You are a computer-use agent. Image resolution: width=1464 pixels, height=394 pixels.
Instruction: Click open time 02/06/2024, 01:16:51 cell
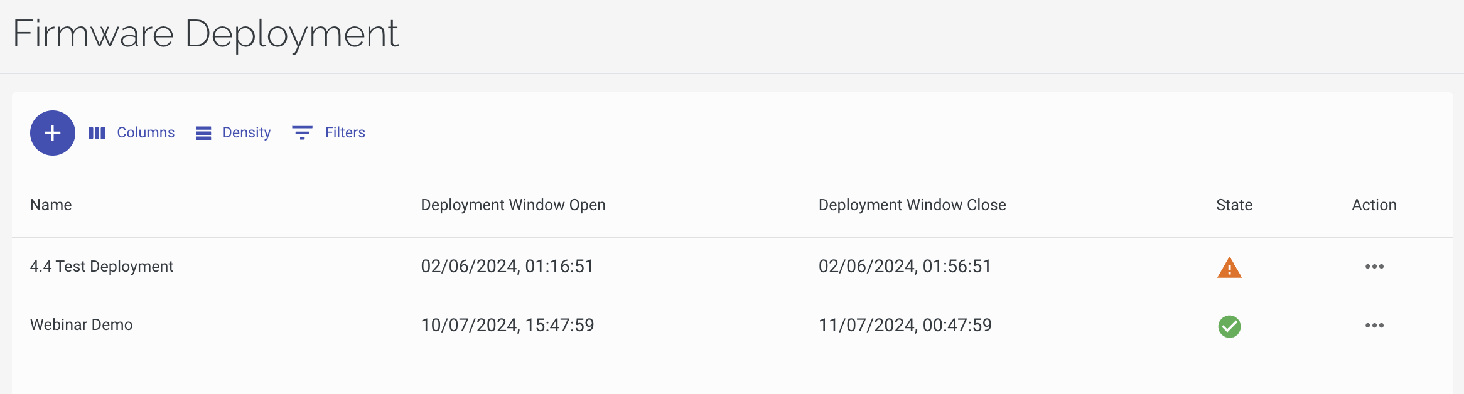(x=507, y=267)
